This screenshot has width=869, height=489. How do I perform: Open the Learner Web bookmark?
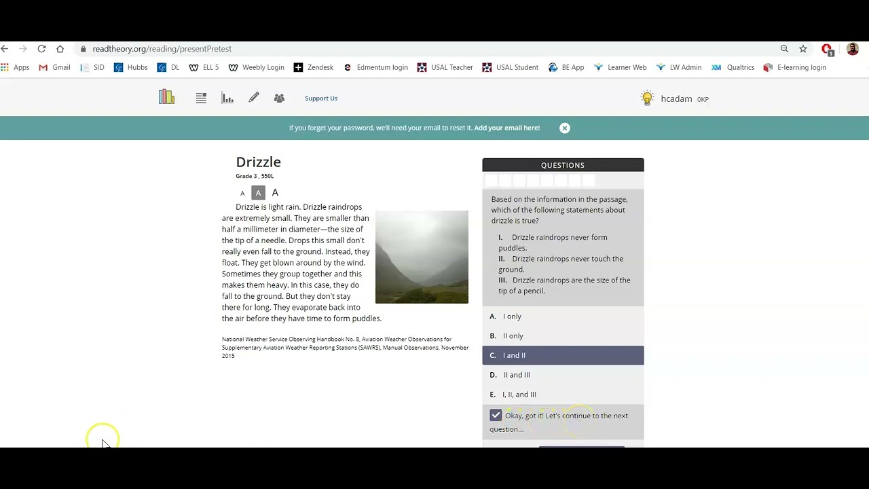pyautogui.click(x=620, y=67)
